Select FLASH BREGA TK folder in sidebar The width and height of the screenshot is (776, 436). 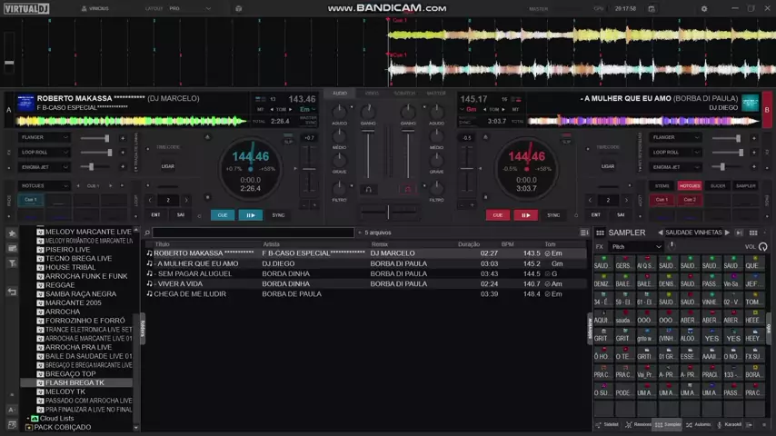pos(75,382)
